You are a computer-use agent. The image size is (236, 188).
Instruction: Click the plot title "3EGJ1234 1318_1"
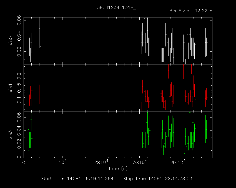tap(118, 7)
